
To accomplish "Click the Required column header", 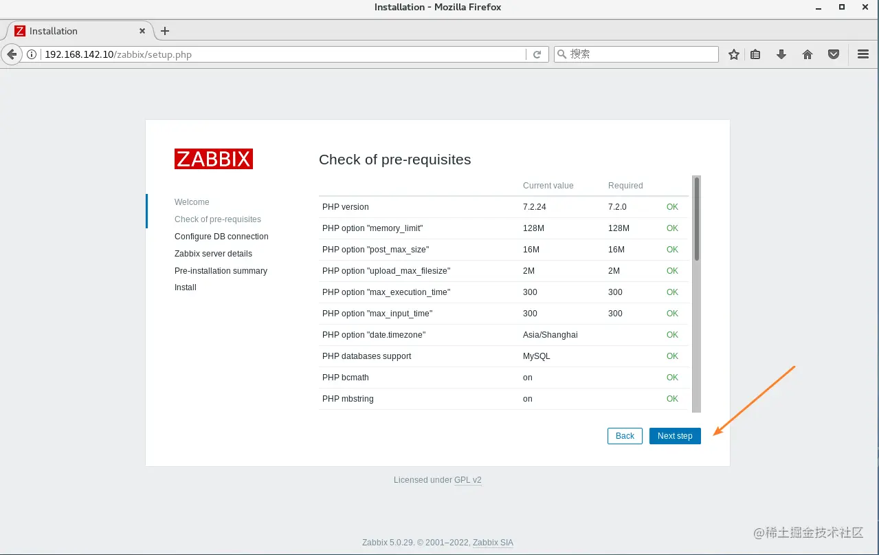I will point(625,186).
